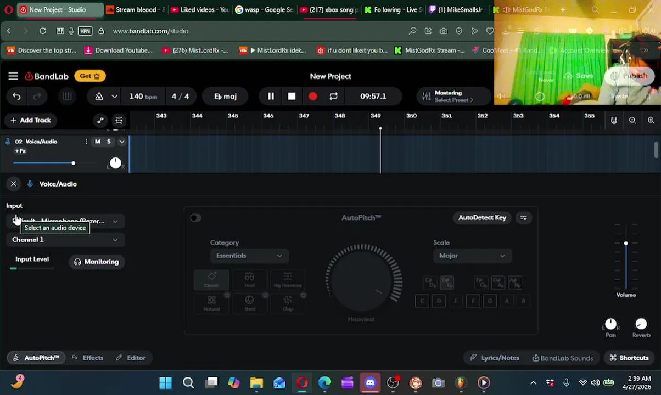Switch to the Effects tab

click(x=87, y=358)
